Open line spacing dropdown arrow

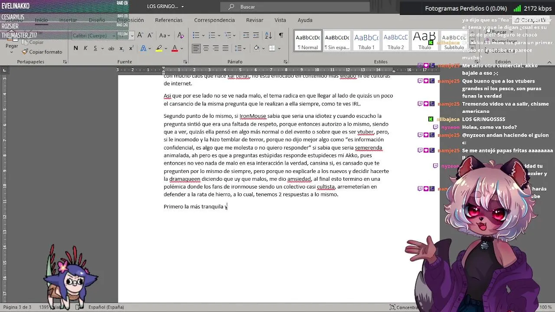pyautogui.click(x=245, y=49)
